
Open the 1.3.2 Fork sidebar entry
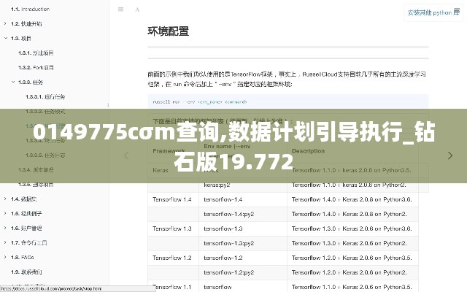coord(36,68)
